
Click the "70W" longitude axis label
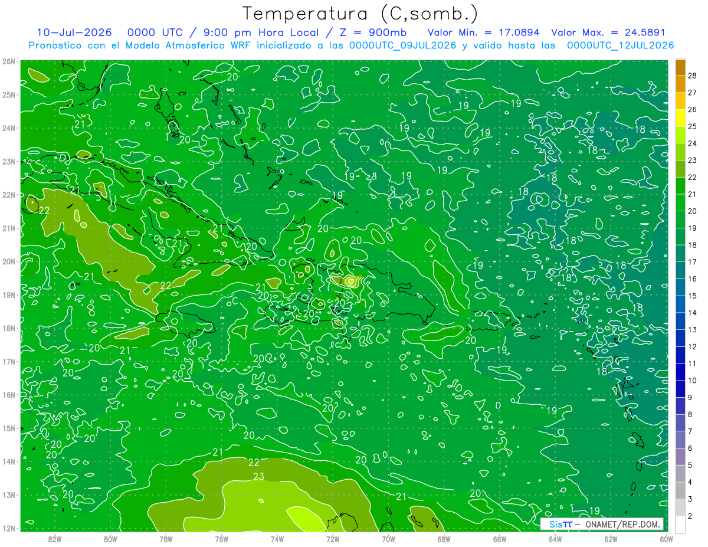coord(388,539)
